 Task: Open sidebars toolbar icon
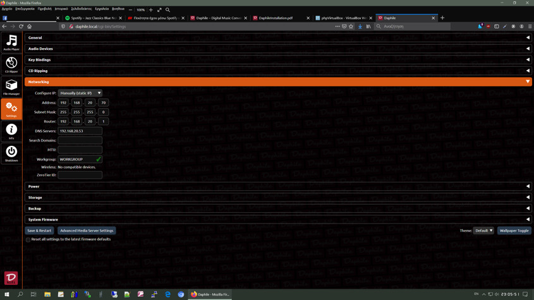pyautogui.click(x=497, y=27)
